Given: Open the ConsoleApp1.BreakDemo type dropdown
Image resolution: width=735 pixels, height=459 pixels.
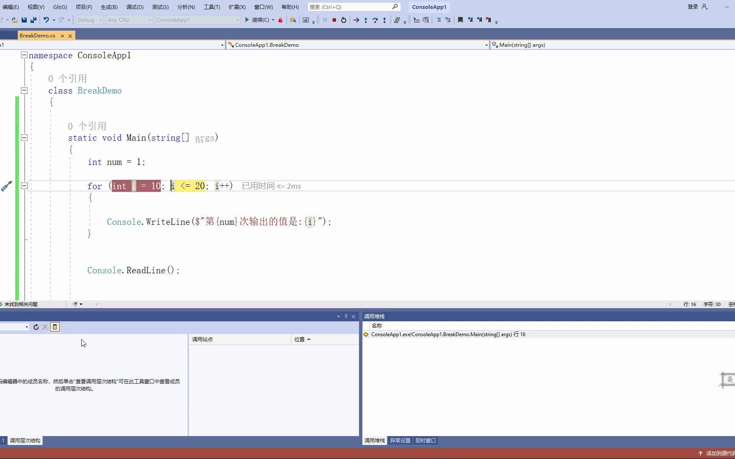Looking at the screenshot, I should tap(358, 45).
